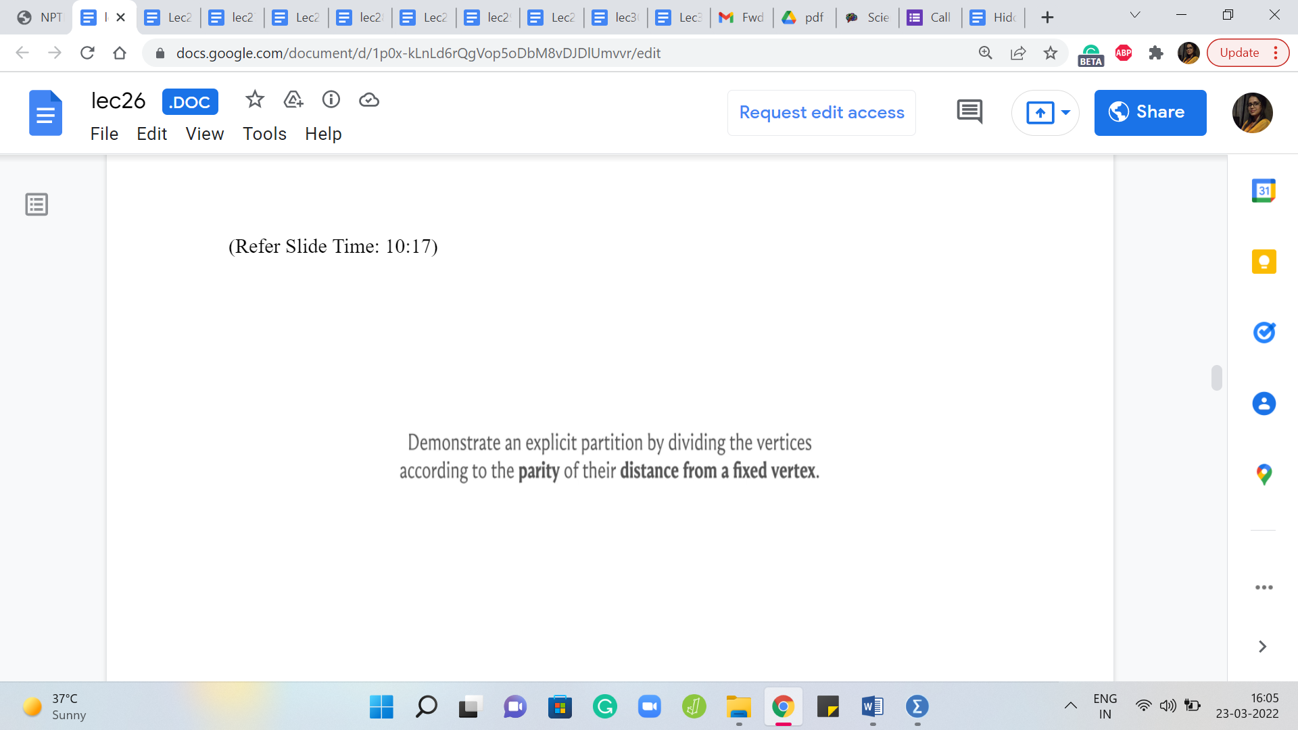Star the lec26 document
This screenshot has width=1298, height=730.
click(254, 100)
